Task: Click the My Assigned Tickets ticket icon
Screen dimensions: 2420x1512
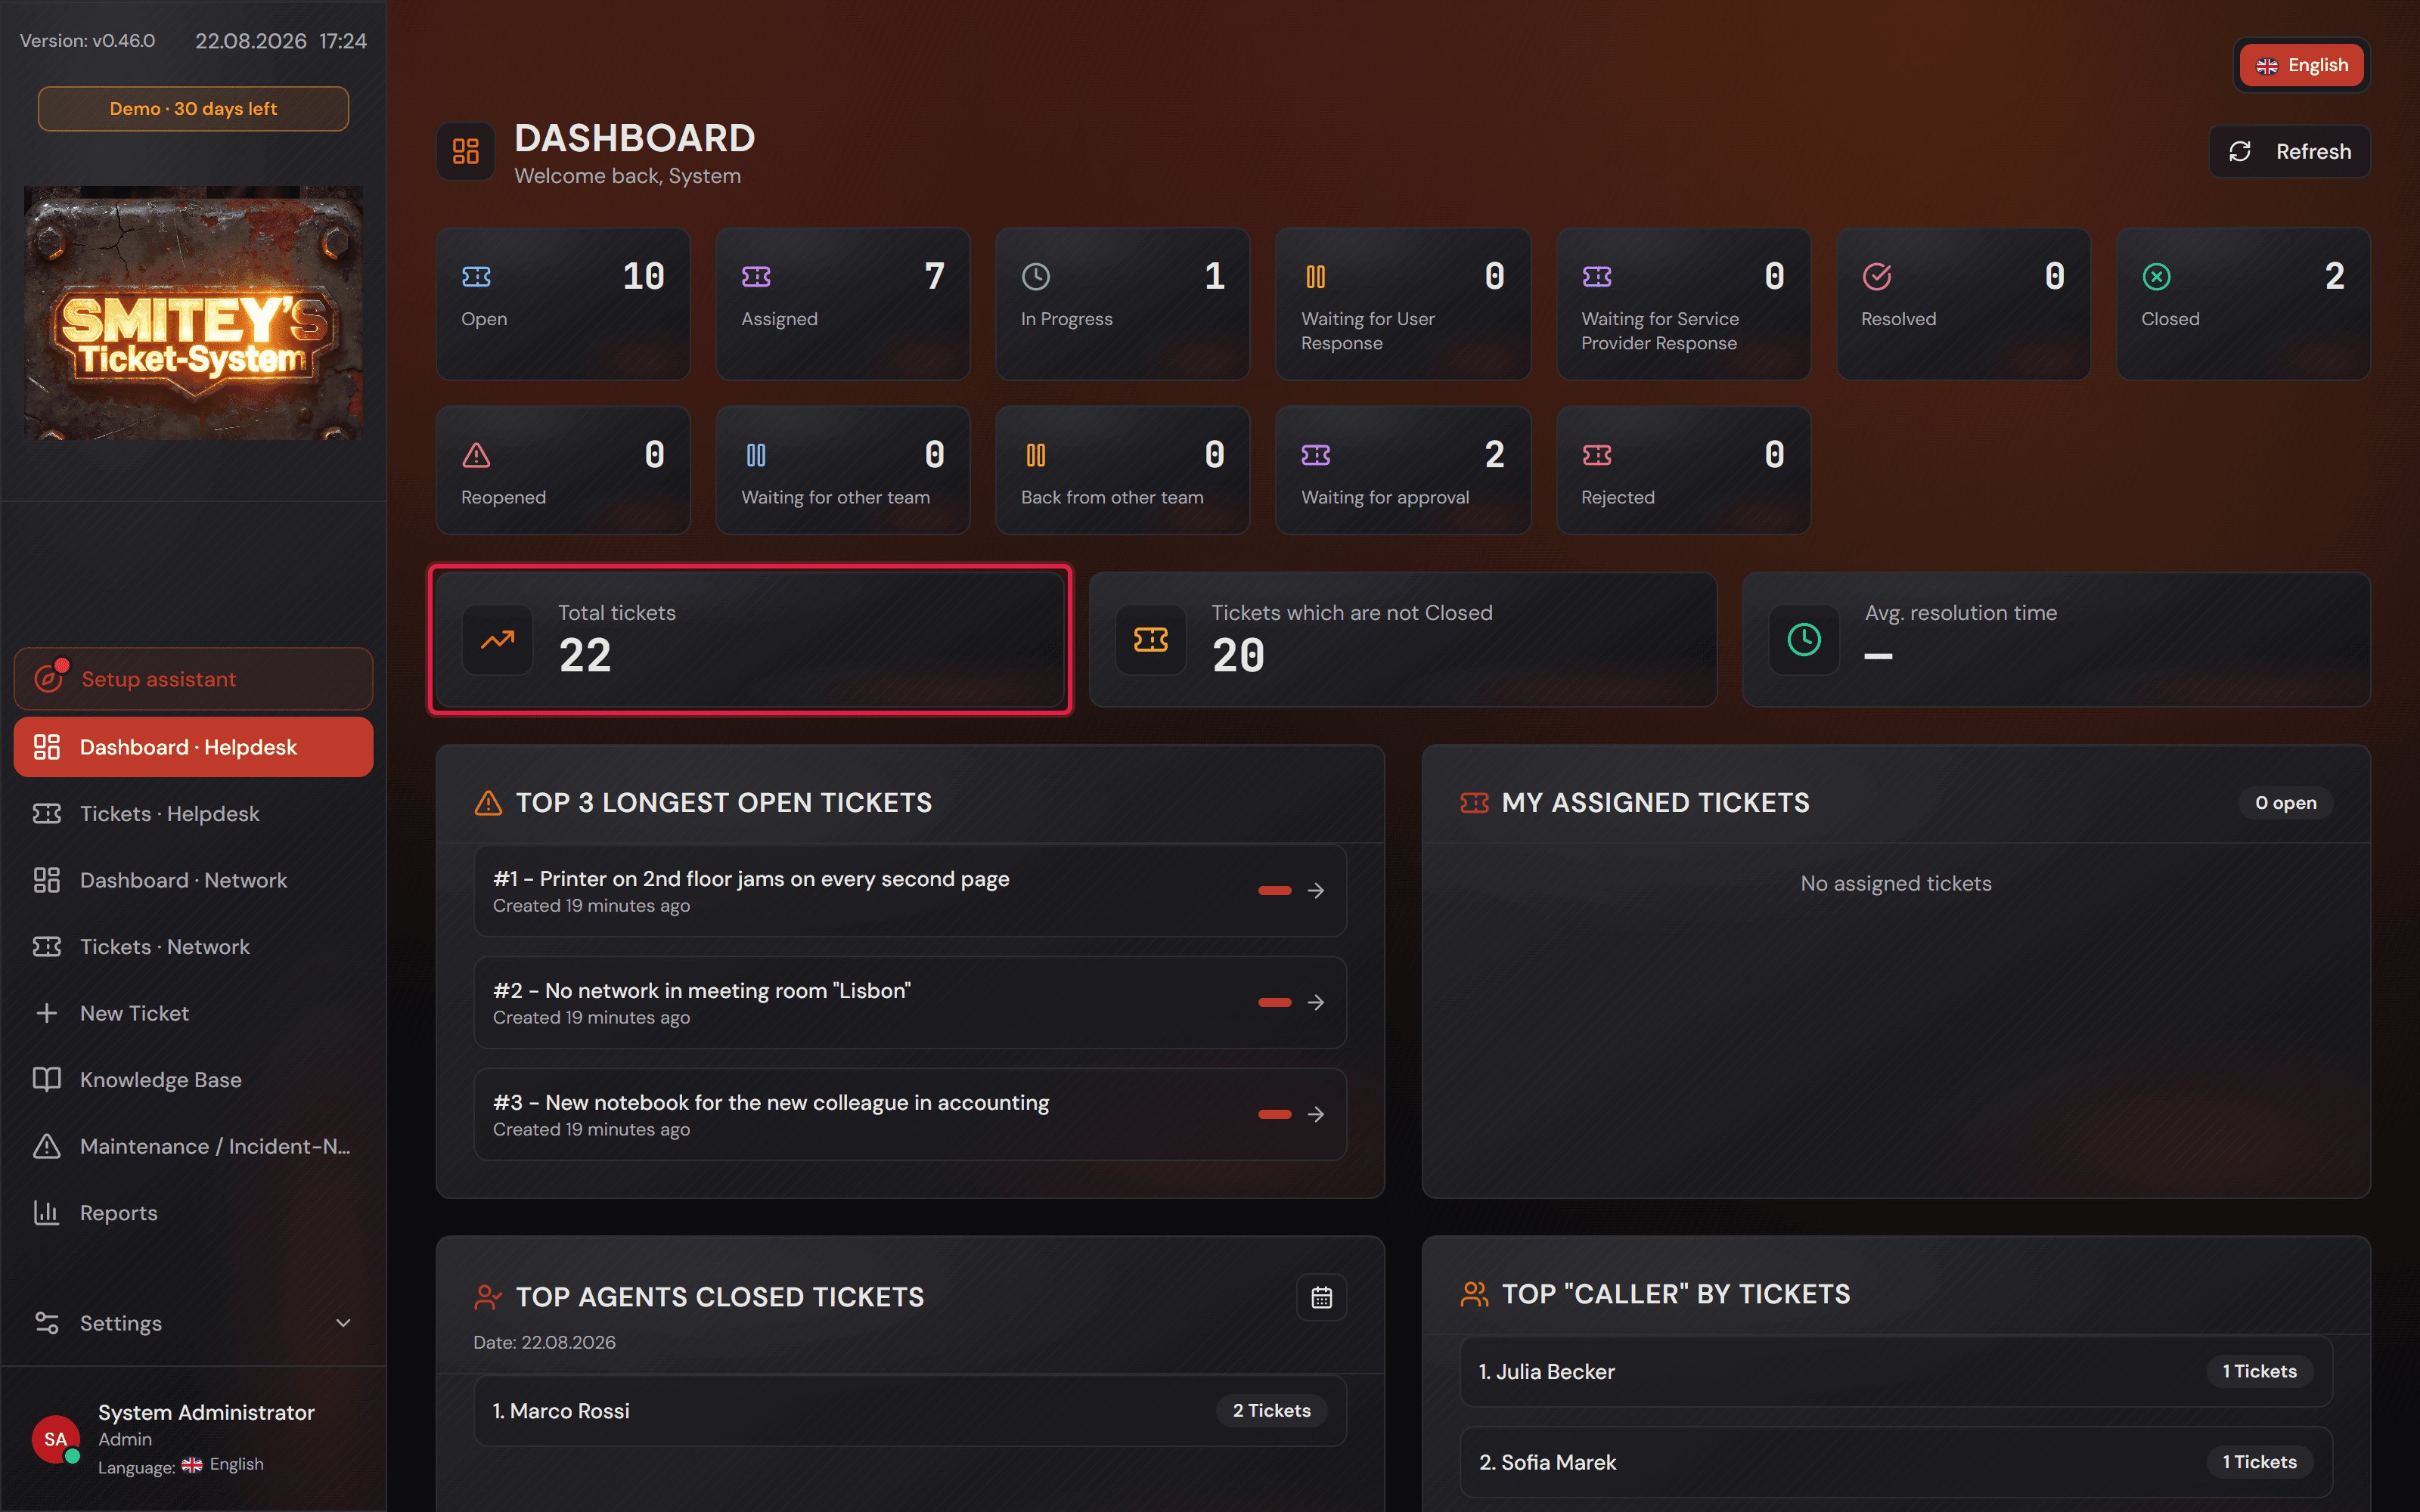Action: (1474, 802)
